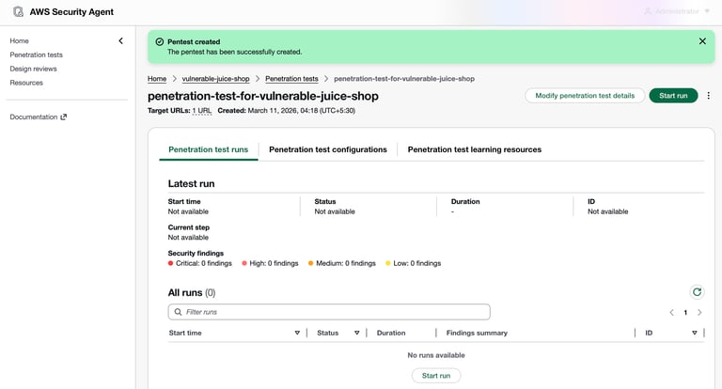Image resolution: width=722 pixels, height=389 pixels.
Task: Open Penetration tests in the sidebar
Action: 37,54
